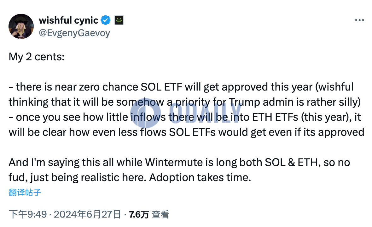Image resolution: width=372 pixels, height=227 pixels.
Task: Click the line about Trump admin priority
Action: pyautogui.click(x=185, y=102)
